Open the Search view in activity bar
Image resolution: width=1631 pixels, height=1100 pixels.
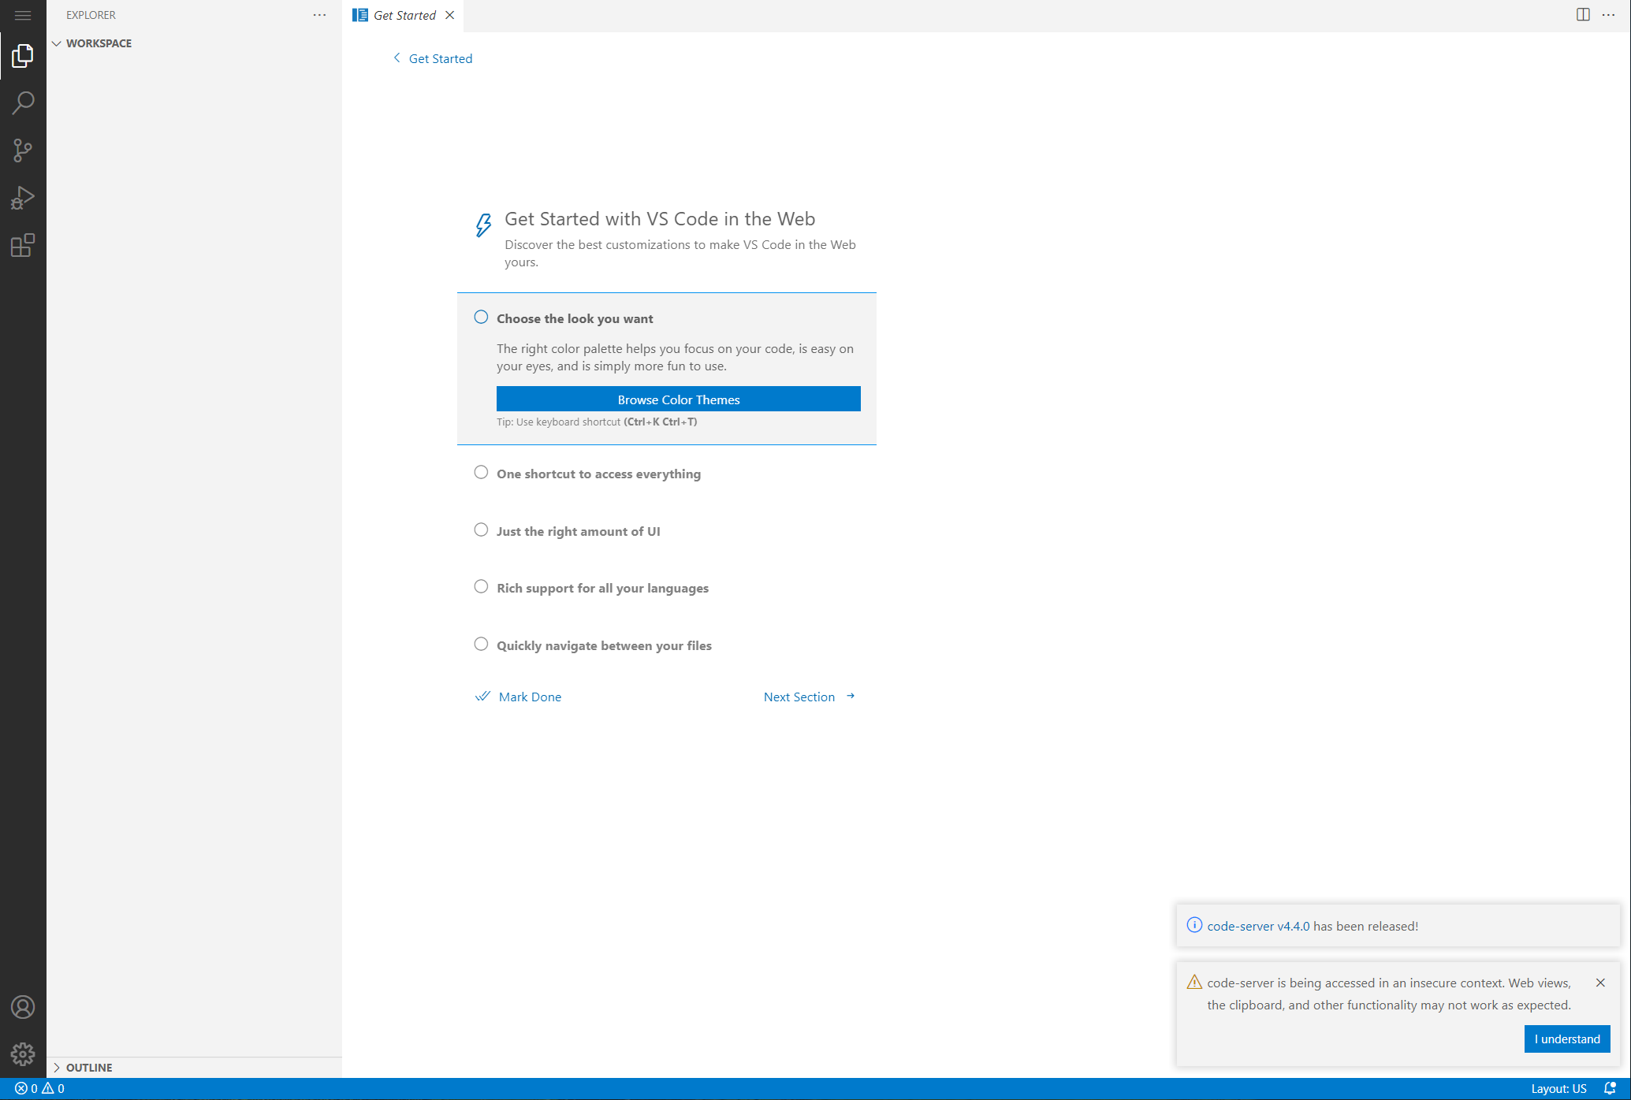[x=23, y=102]
